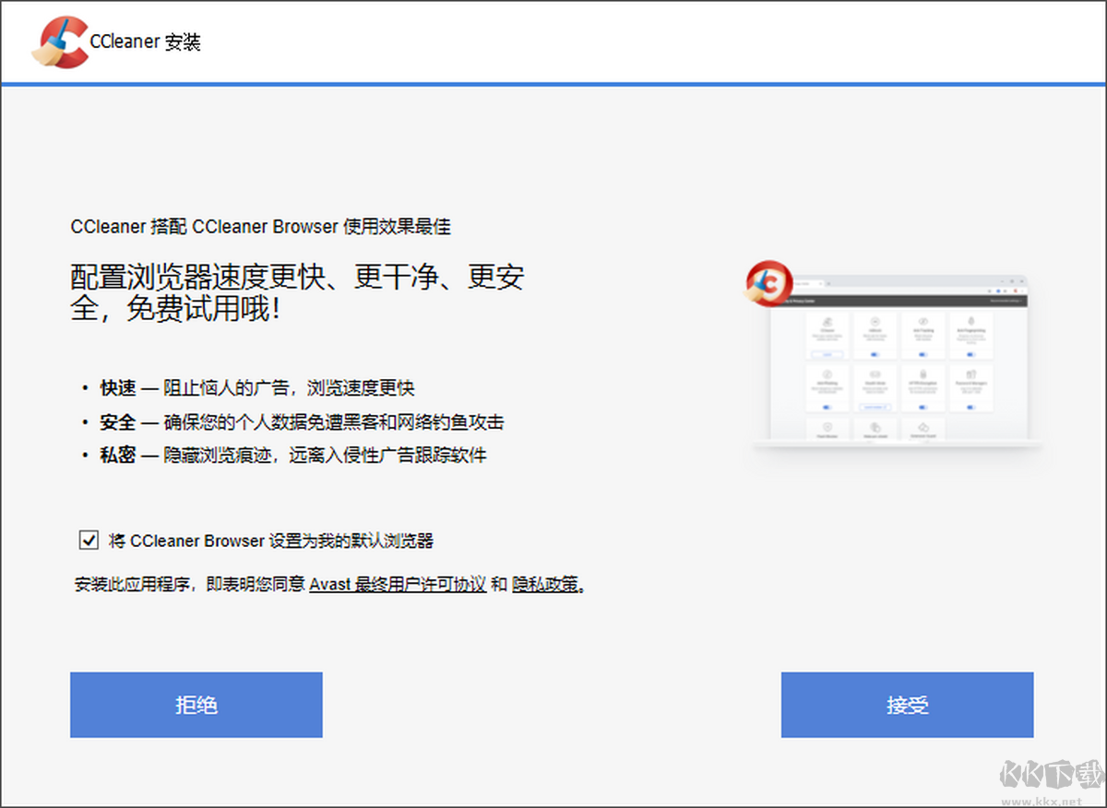Viewport: 1107px width, 808px height.
Task: Click the 将 CCleaner Browser 设置为我的默认浏览器 label text
Action: click(x=271, y=541)
